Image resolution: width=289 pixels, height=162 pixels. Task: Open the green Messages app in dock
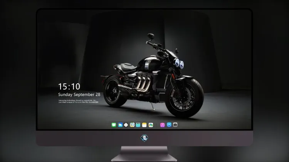114,125
